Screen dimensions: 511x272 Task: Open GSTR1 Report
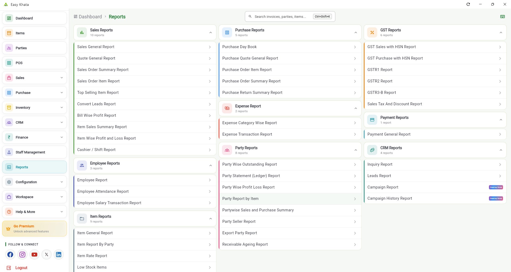pos(435,70)
